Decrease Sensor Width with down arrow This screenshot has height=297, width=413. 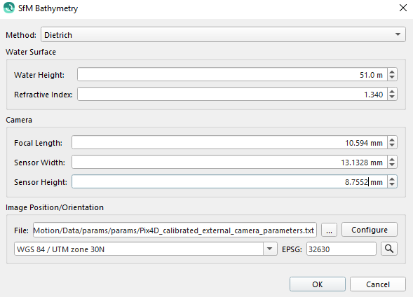(392, 165)
